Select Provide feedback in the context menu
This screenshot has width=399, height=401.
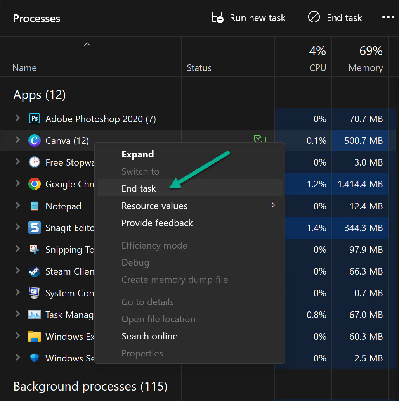(190, 223)
